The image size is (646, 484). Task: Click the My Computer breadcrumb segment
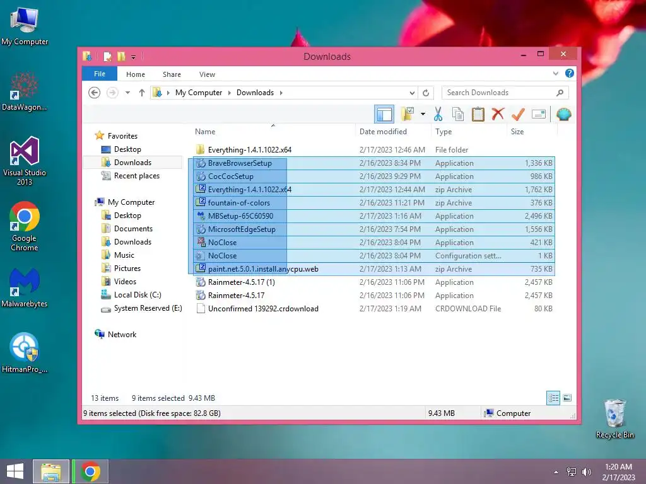pyautogui.click(x=199, y=93)
